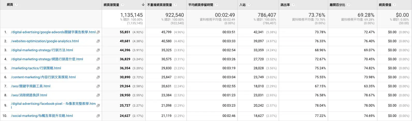Viewport: 412px width, 121px height.
Task: Sort by 平均網頁停留時間 column header
Action: (x=201, y=5)
